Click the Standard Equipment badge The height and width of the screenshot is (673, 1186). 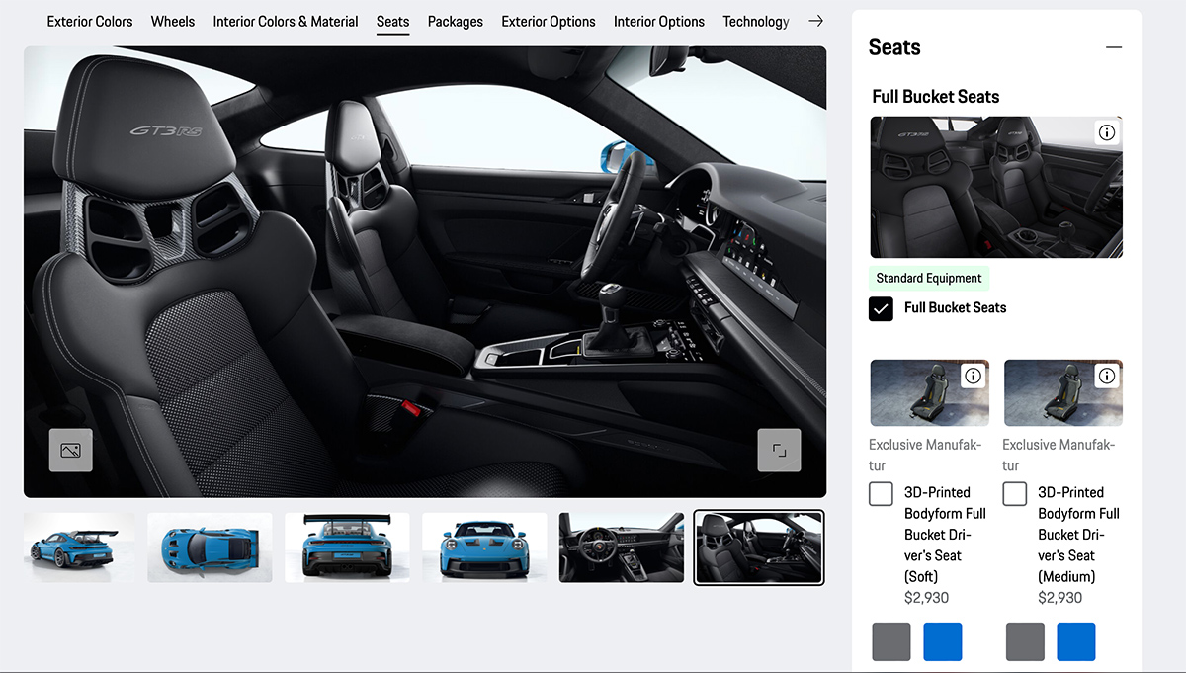coord(929,279)
